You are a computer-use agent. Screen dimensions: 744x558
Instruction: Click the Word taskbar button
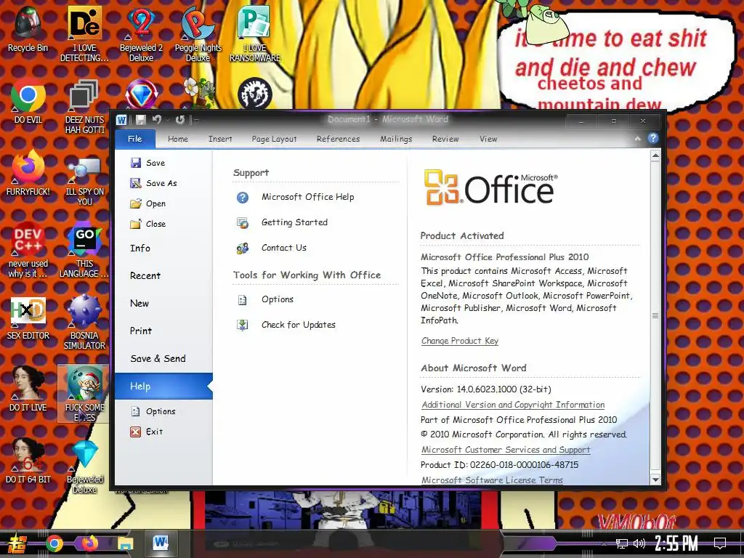pos(161,543)
